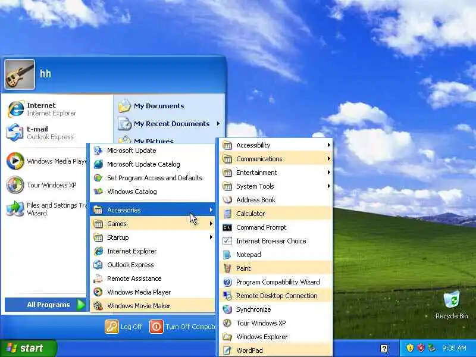Image resolution: width=476 pixels, height=357 pixels.
Task: Select the Remote Desktop Connection entry
Action: point(275,295)
